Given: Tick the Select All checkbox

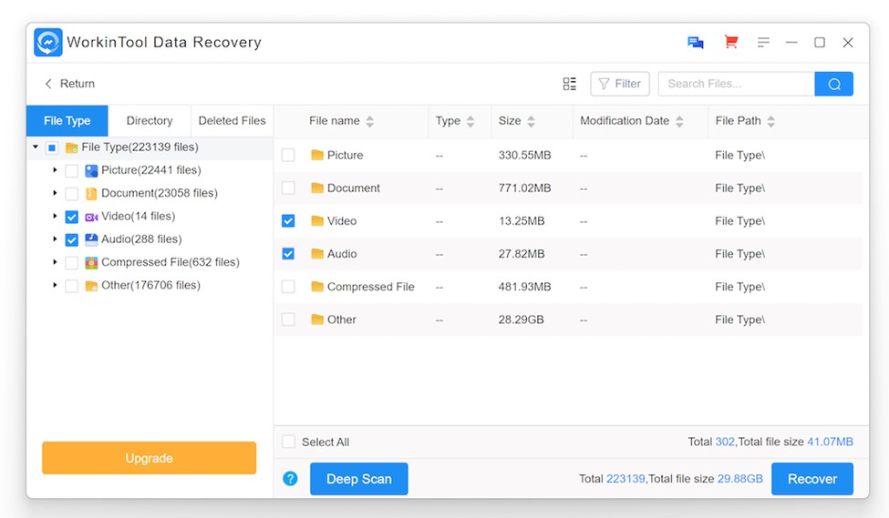Looking at the screenshot, I should coord(289,442).
